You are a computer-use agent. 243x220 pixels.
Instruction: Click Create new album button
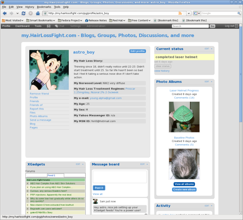pyautogui.click(x=184, y=190)
